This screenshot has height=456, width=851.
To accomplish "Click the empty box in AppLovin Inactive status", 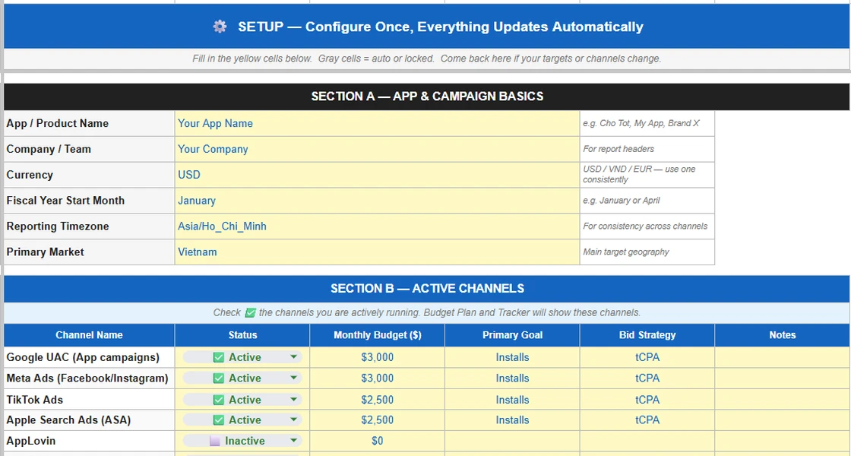I will (x=214, y=441).
